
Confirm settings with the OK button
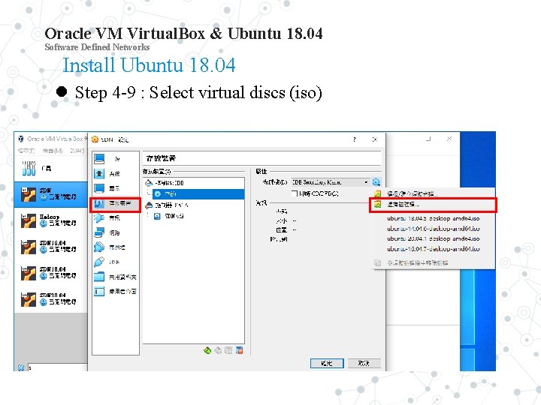pyautogui.click(x=327, y=363)
